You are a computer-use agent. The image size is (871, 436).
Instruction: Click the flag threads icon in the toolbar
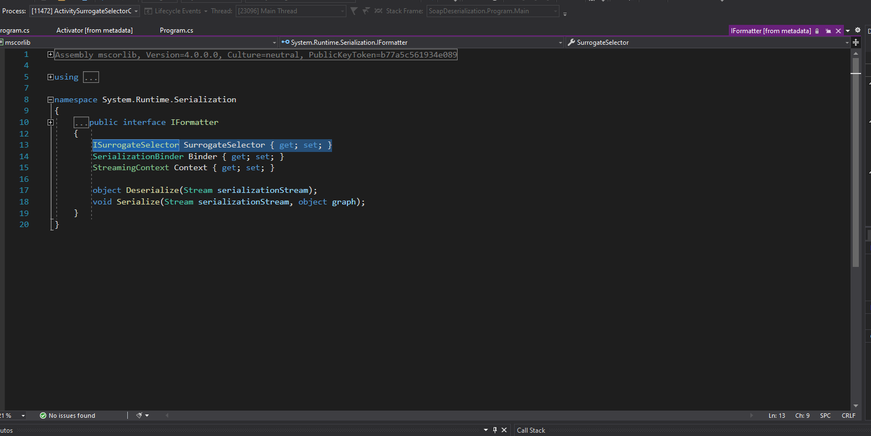pos(366,11)
